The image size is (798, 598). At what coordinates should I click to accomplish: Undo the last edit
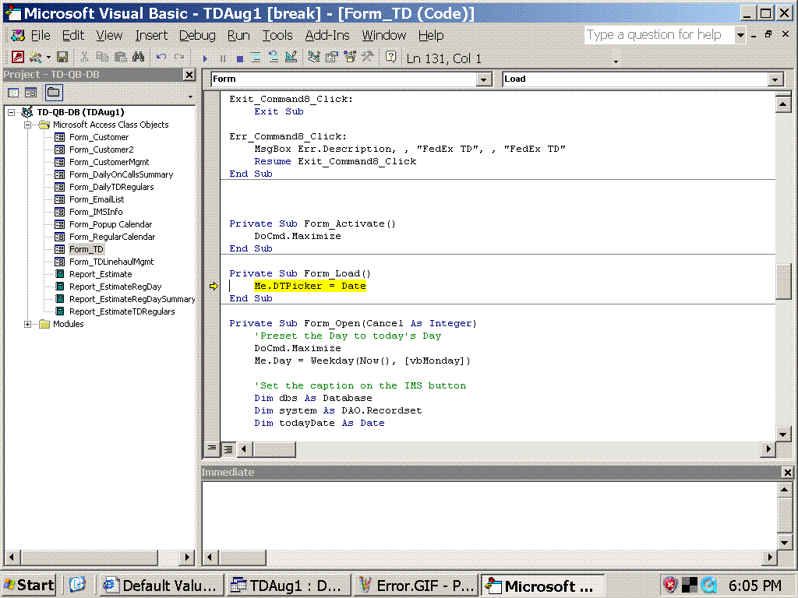pos(161,57)
